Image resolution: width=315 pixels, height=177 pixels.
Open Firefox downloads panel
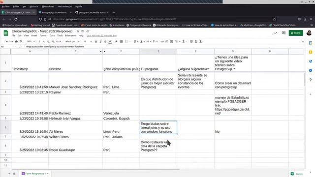pyautogui.click(x=305, y=19)
